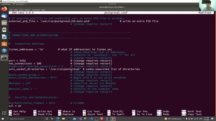Click the microphone tray icon
This screenshot has height=121, width=216.
tap(187, 119)
